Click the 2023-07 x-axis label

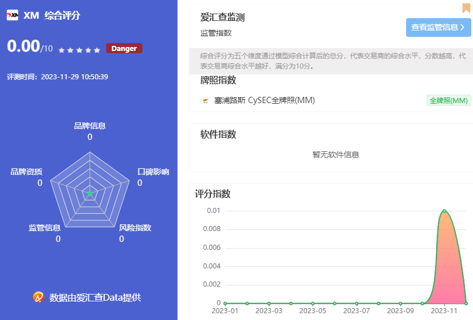pos(357,311)
